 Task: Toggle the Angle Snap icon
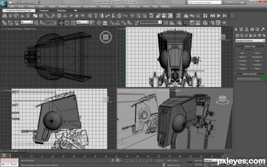coord(117,23)
